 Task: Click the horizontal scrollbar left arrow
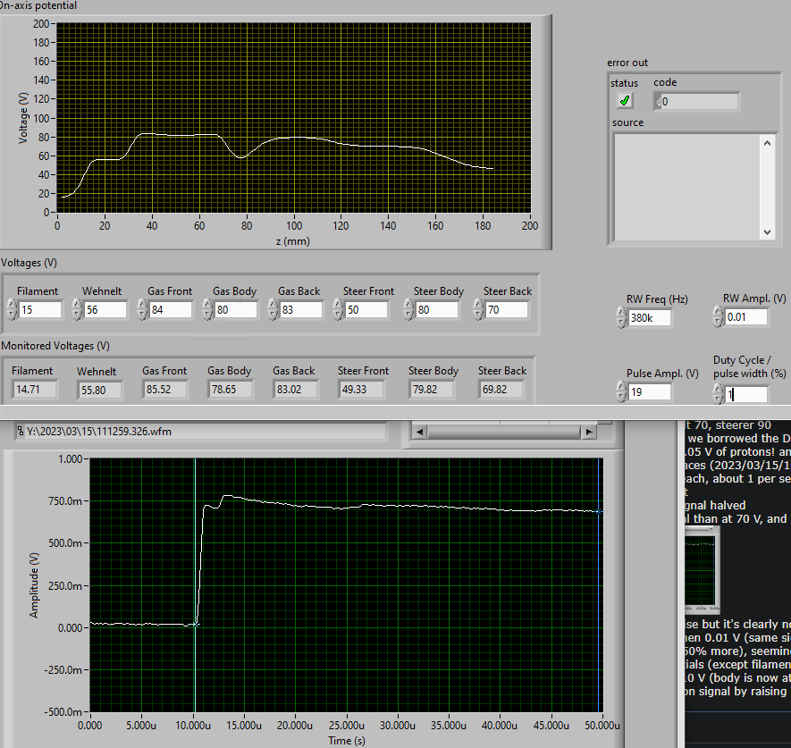pos(418,432)
